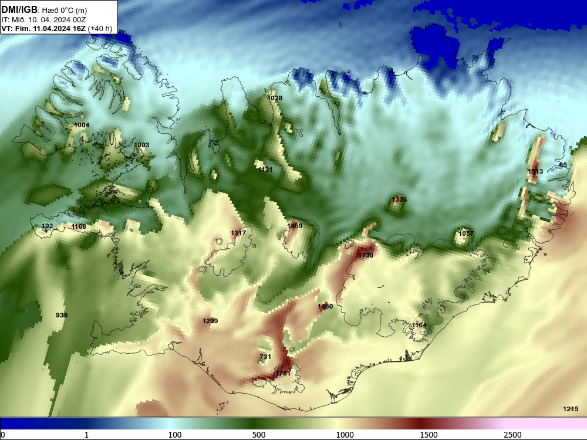Click the 1781 elevation label

point(283,373)
